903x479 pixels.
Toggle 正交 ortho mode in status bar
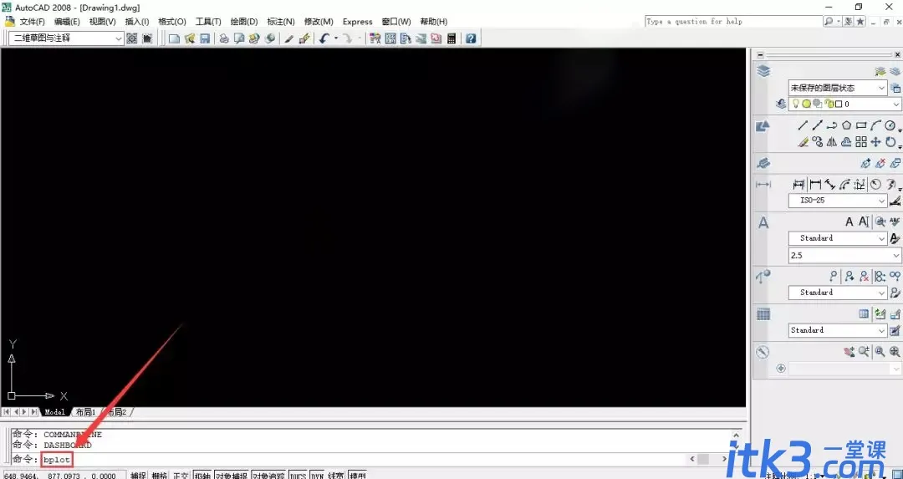(x=181, y=476)
